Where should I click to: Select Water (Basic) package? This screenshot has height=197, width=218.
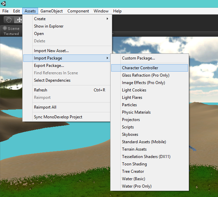pos(150,179)
